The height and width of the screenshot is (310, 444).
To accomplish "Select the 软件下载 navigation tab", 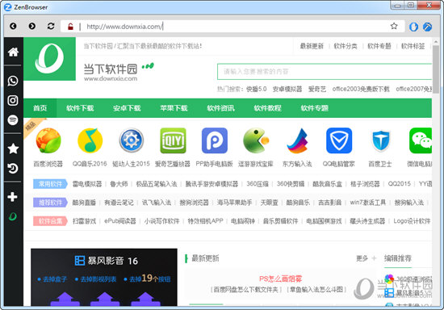I will click(x=80, y=108).
